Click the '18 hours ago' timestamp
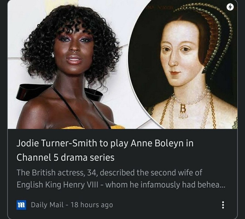Image resolution: width=245 pixels, height=219 pixels. pos(92,205)
